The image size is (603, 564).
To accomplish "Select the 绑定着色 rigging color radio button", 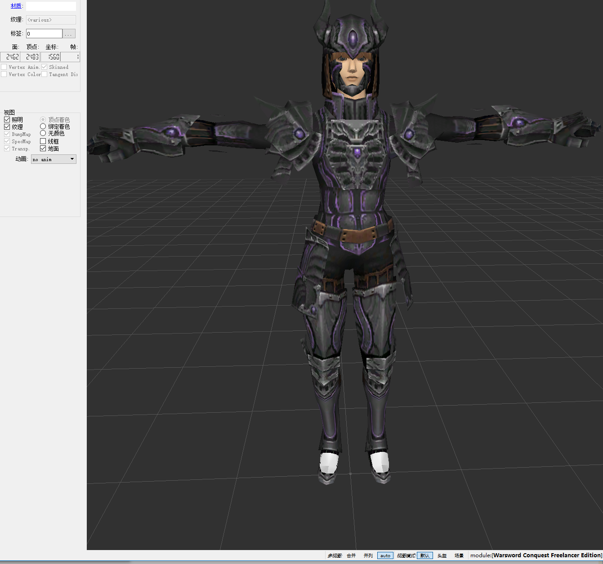I will [43, 126].
